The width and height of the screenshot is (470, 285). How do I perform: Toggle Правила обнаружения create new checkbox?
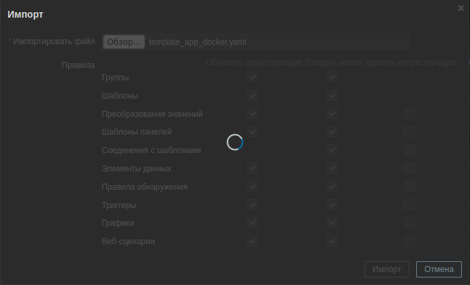tap(332, 186)
